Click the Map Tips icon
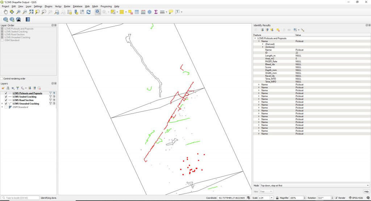The image size is (371, 201). point(171,12)
